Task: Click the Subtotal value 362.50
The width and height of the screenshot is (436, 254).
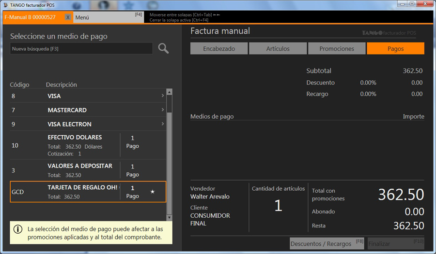Action: click(413, 71)
